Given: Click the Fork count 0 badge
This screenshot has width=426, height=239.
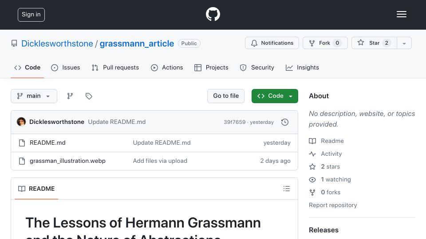Looking at the screenshot, I should [337, 43].
